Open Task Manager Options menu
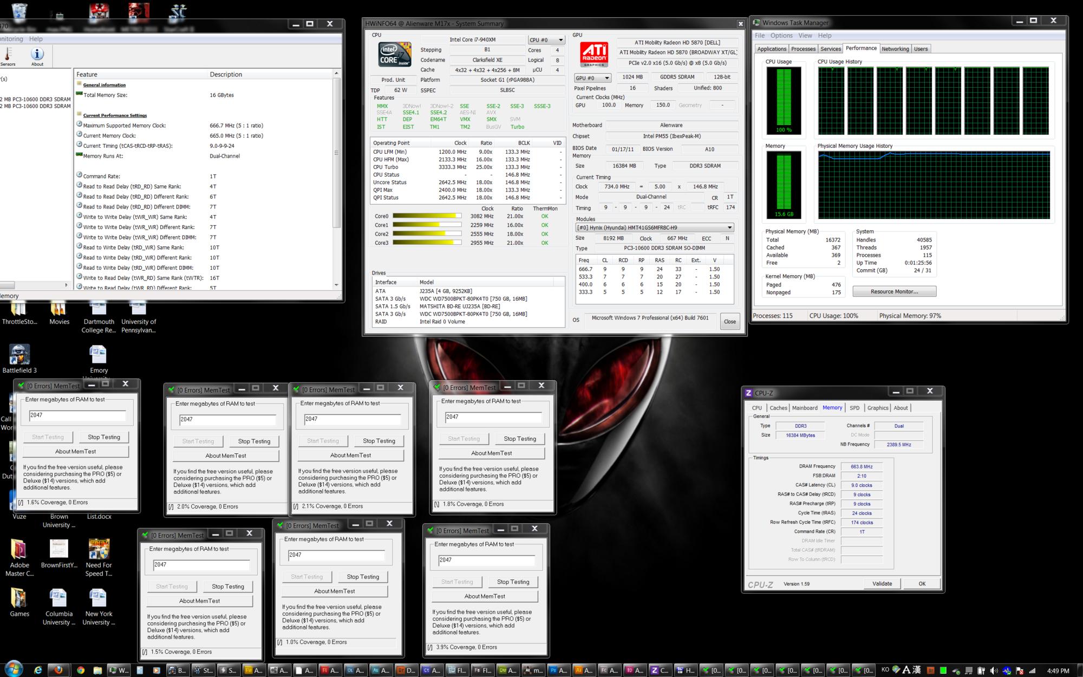The height and width of the screenshot is (677, 1083). 781,36
